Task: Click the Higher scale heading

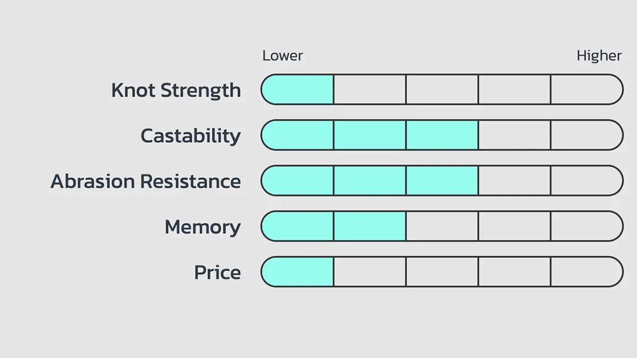Action: pyautogui.click(x=599, y=56)
